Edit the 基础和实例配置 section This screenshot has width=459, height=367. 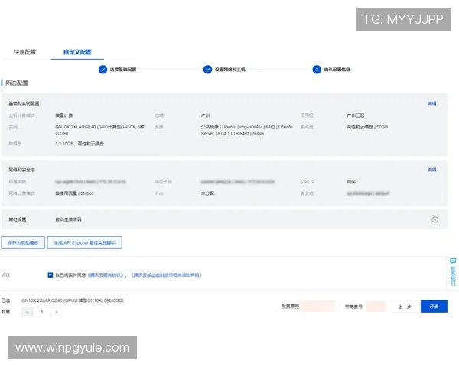click(x=431, y=103)
